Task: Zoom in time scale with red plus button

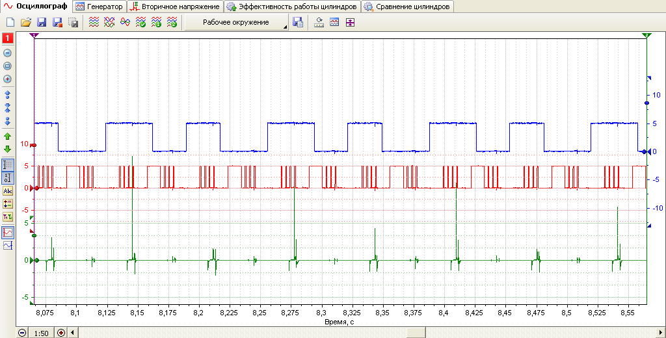Action: click(x=60, y=333)
